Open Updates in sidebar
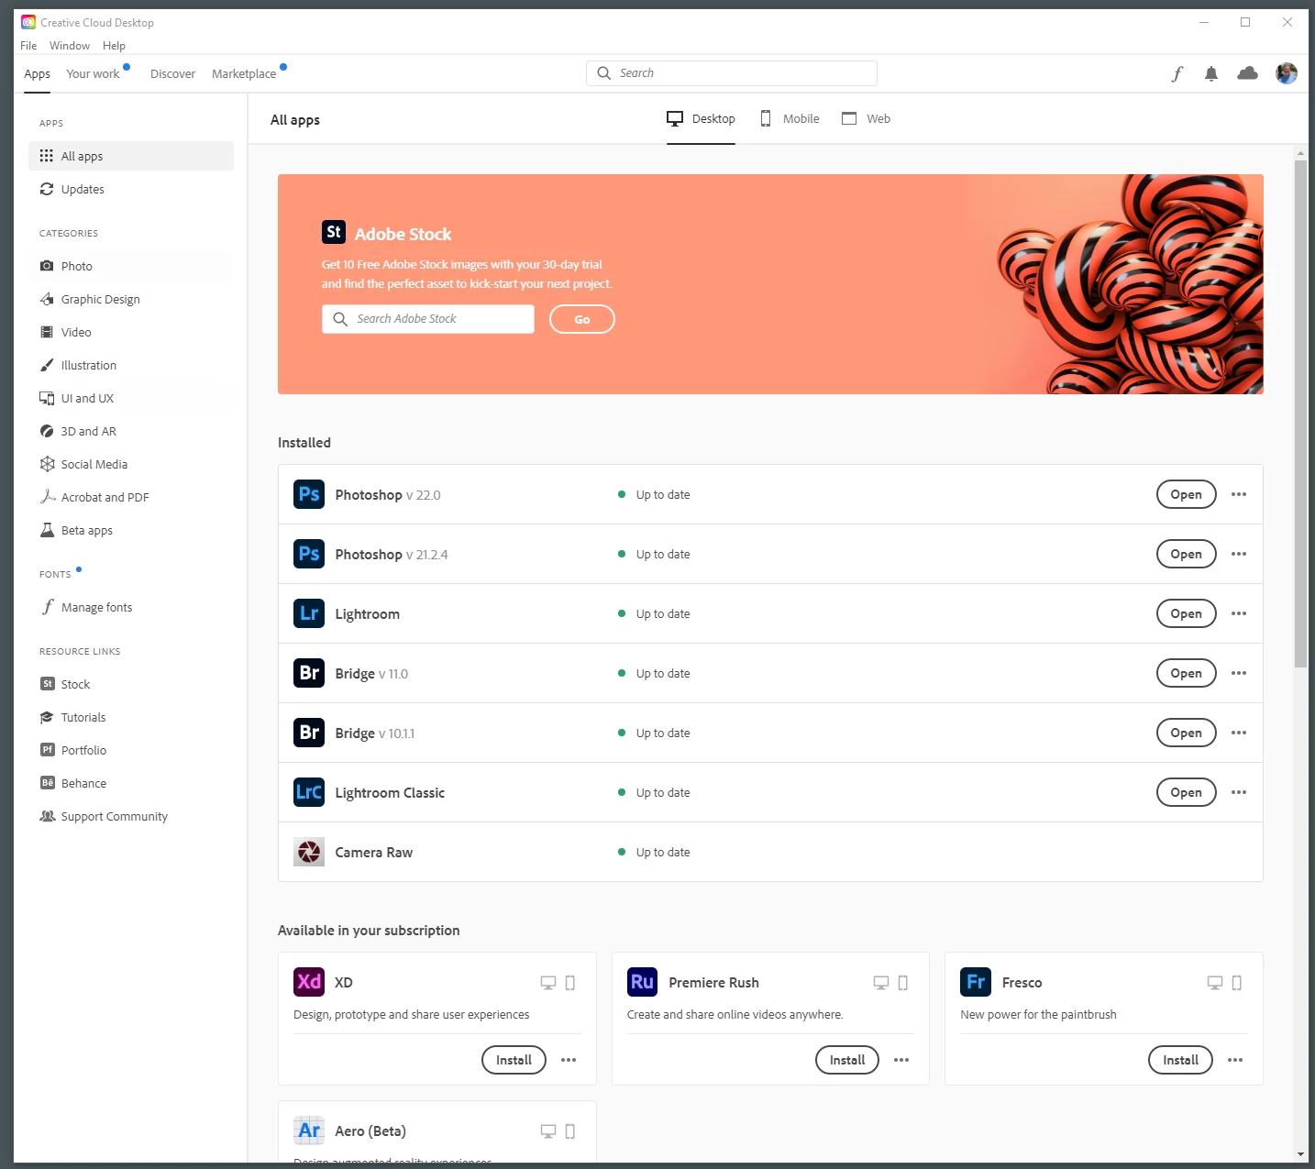The image size is (1315, 1169). [130, 189]
